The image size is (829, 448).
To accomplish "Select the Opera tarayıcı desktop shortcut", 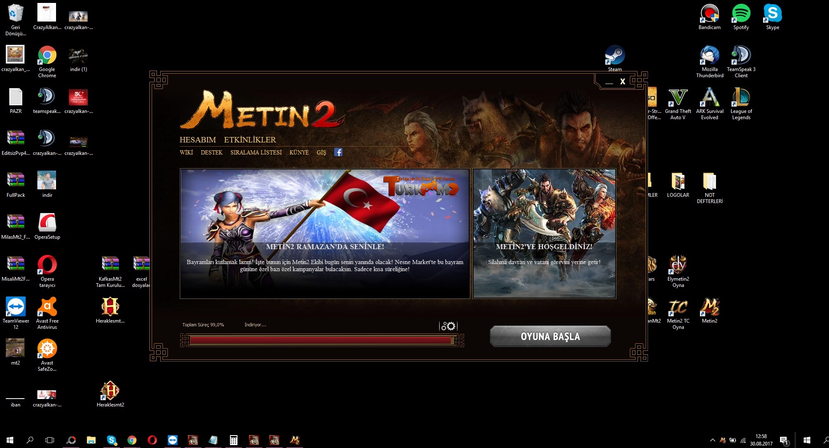I will tap(47, 272).
